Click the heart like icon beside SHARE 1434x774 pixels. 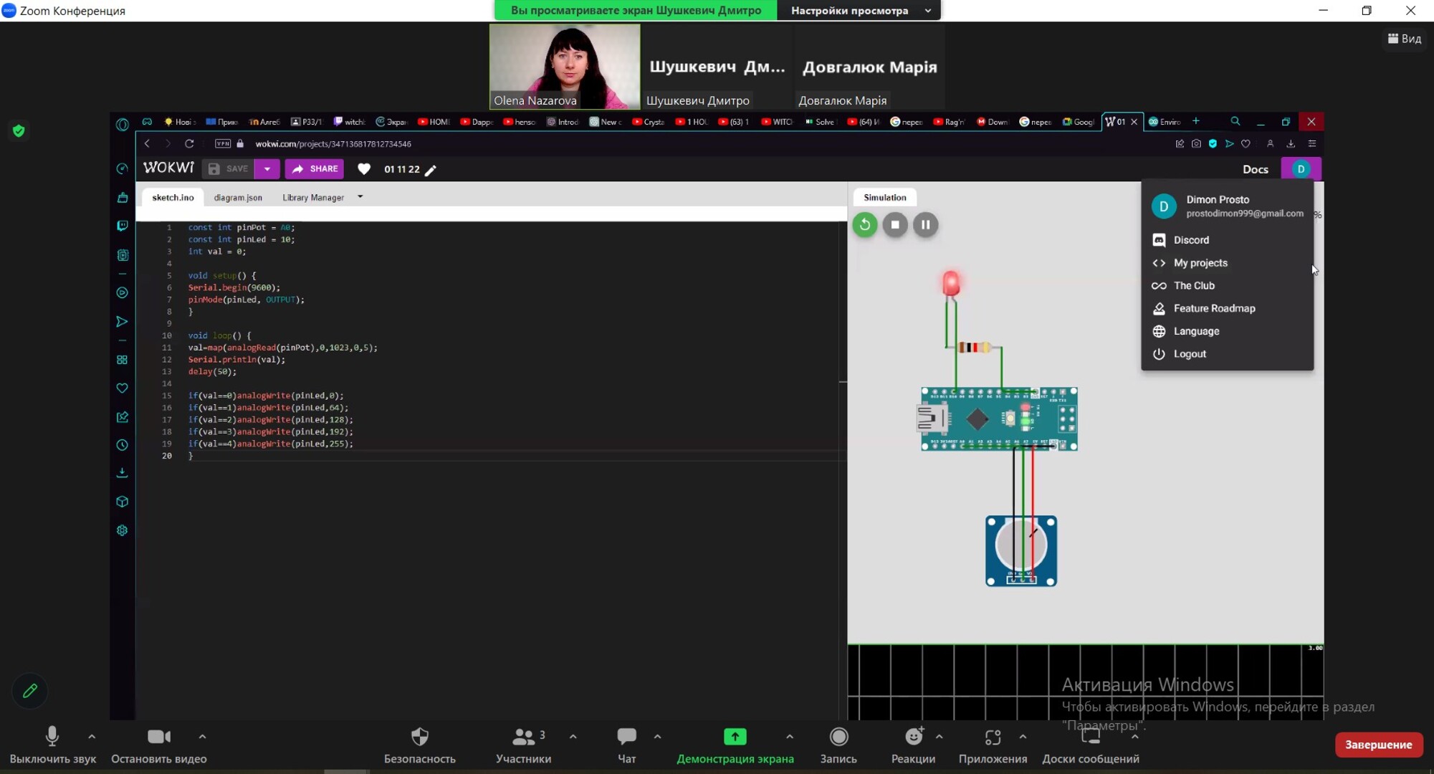coord(364,169)
